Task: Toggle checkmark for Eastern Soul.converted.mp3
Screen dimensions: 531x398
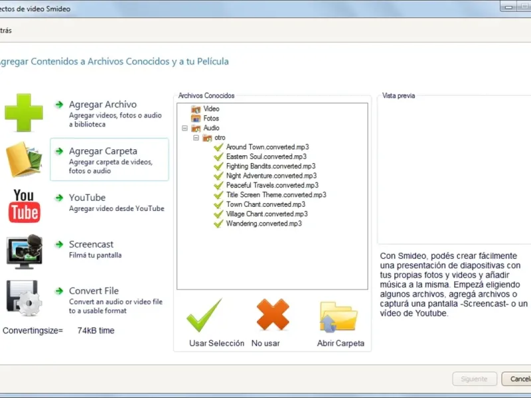Action: [218, 157]
